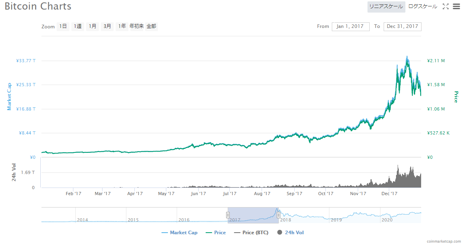467x247 pixels.
Task: Click 1.69 T volume axis label
Action: tap(28, 172)
